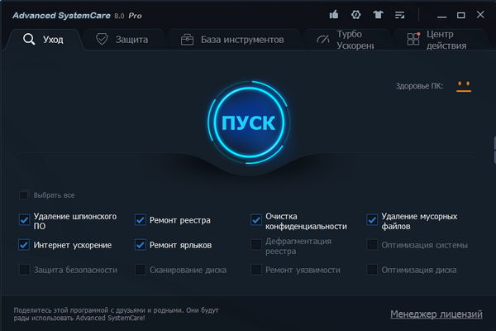The image size is (496, 331).
Task: Click the share-with-friends text at bottom
Action: 116,314
